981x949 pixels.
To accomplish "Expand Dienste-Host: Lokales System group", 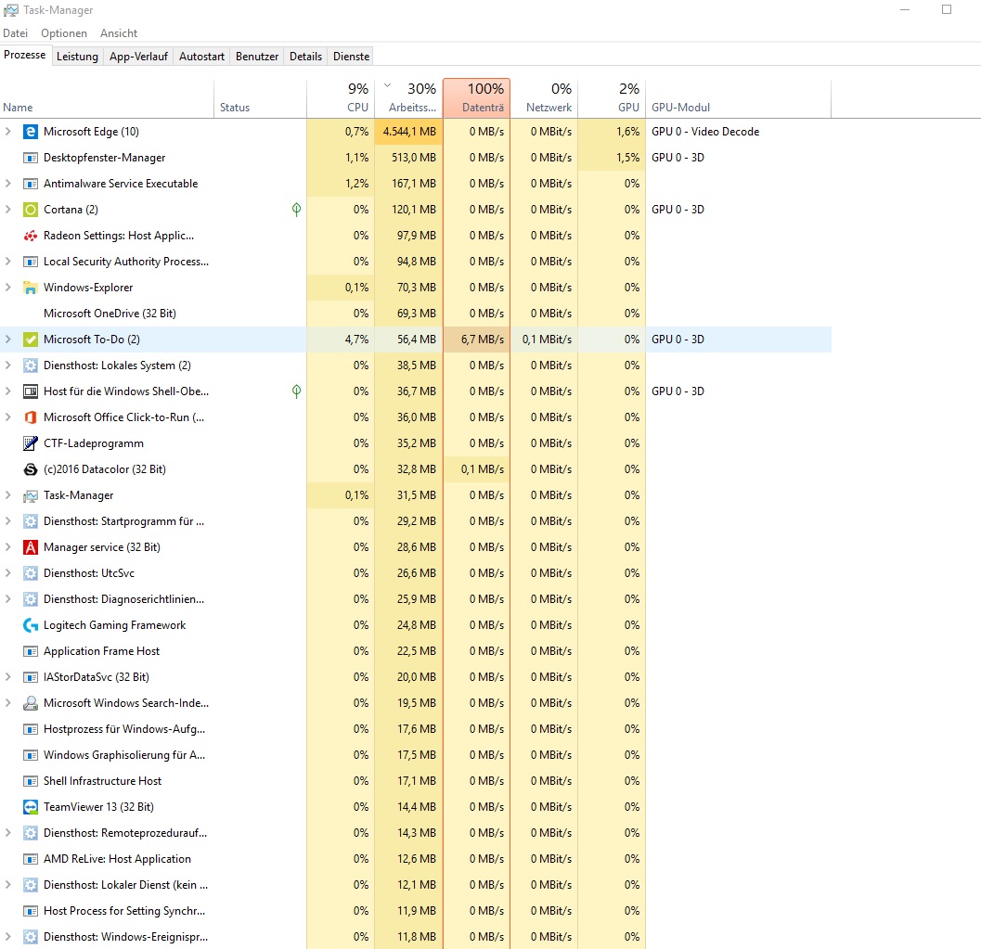I will tap(8, 365).
